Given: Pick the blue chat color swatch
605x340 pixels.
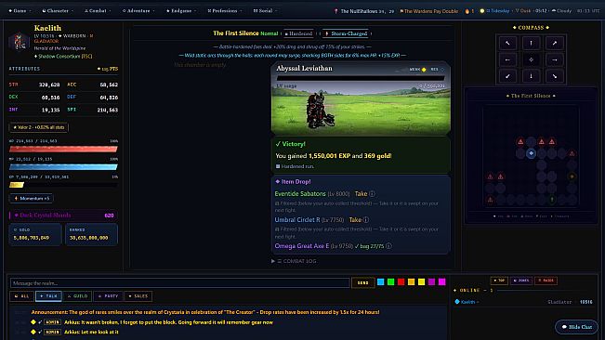Looking at the screenshot, I should pyautogui.click(x=380, y=282).
